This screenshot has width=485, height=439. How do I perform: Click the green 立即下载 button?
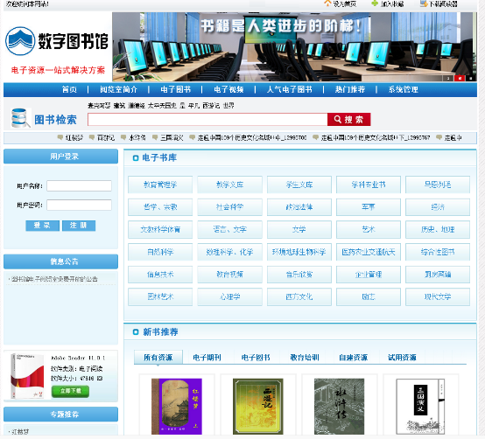click(x=71, y=391)
